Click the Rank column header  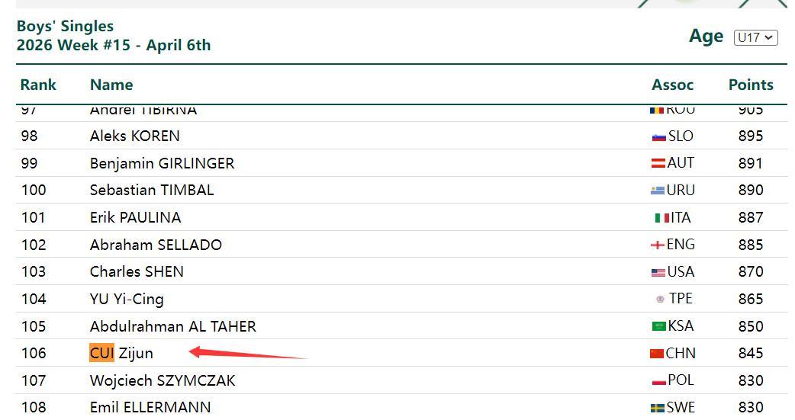point(38,85)
